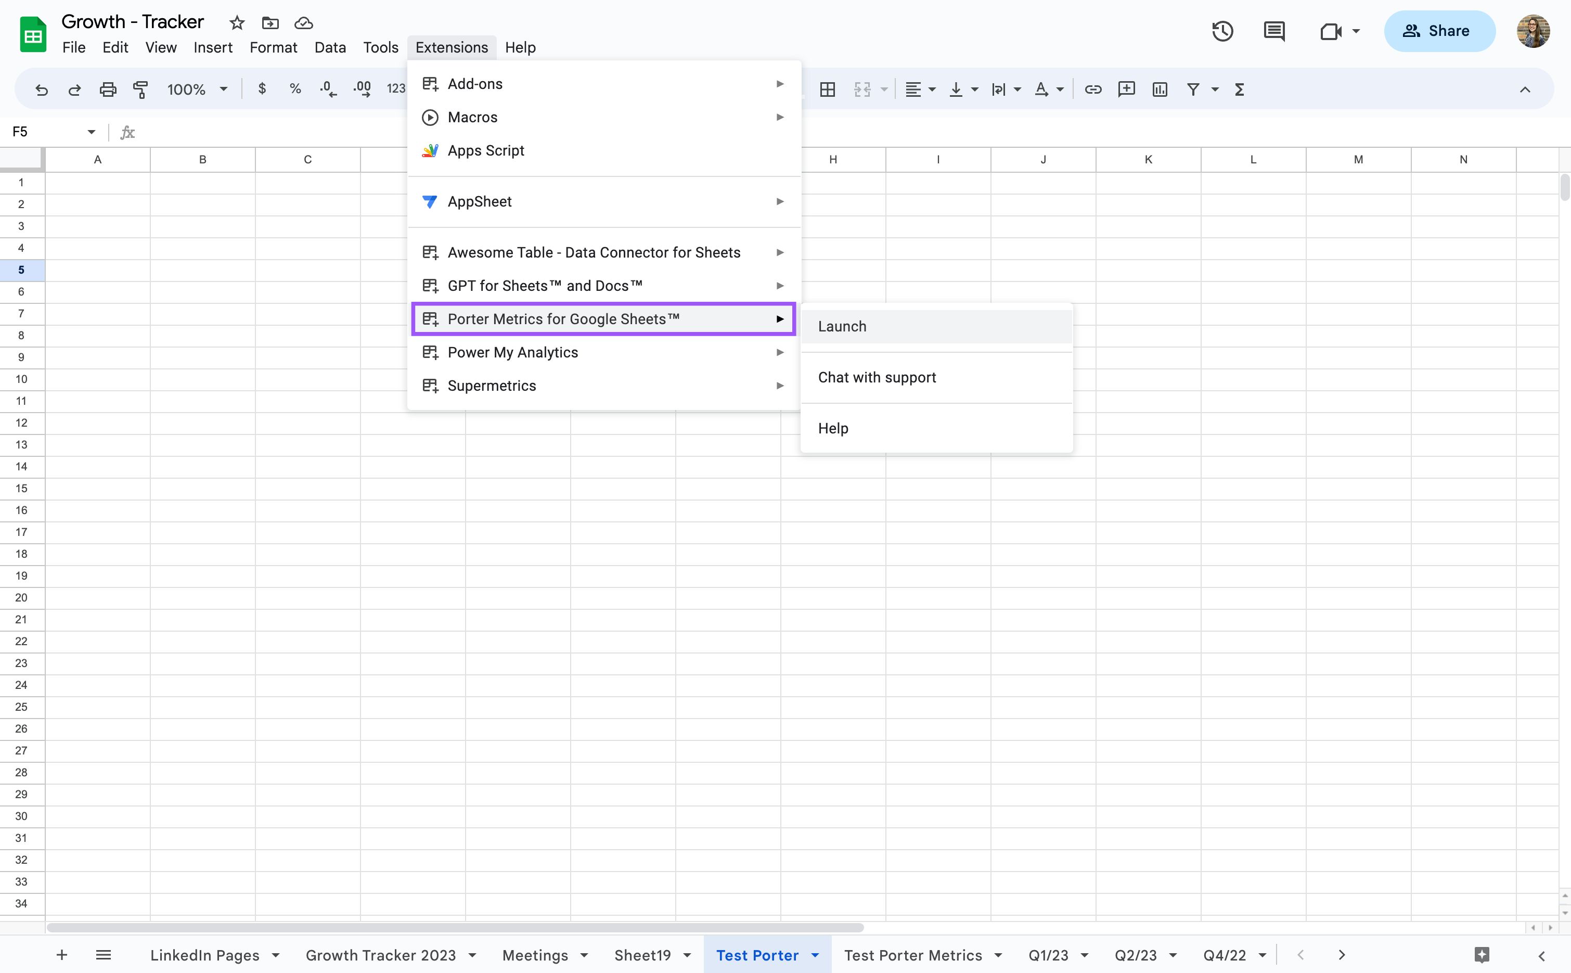Open the text wrapping dropdown
The width and height of the screenshot is (1571, 973).
[1006, 89]
